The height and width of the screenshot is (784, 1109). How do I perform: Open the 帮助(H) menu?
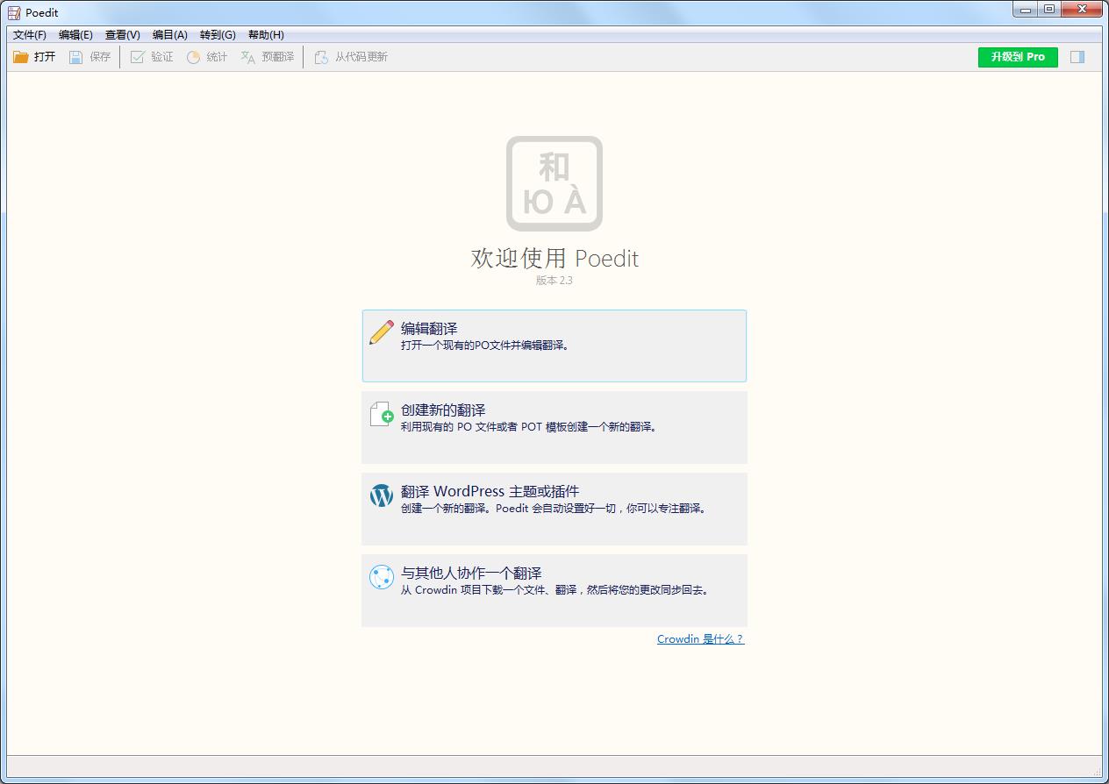point(266,35)
